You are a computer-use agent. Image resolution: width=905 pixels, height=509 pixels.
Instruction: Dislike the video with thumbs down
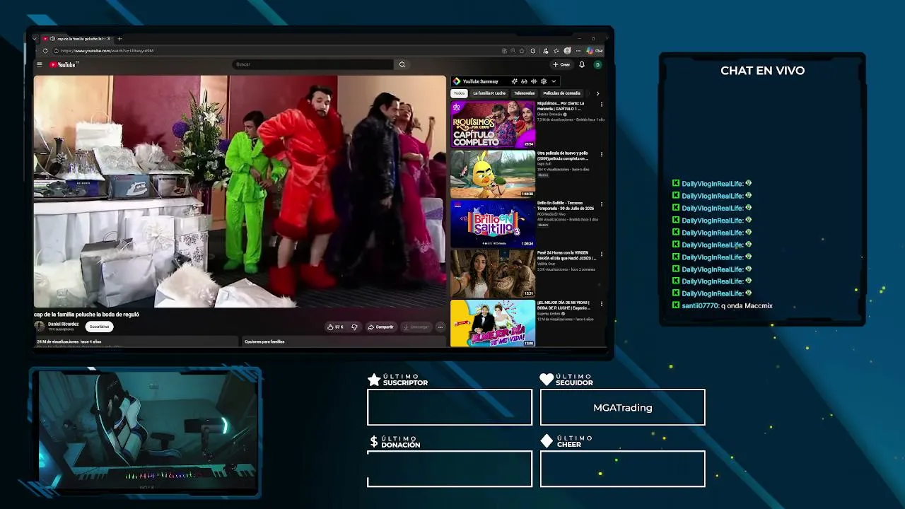click(x=354, y=327)
